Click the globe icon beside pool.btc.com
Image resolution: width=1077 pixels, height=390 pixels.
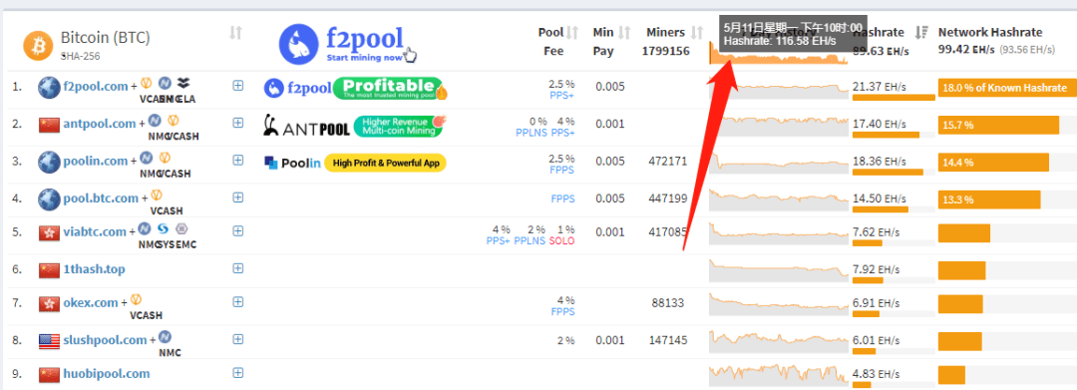pos(50,199)
